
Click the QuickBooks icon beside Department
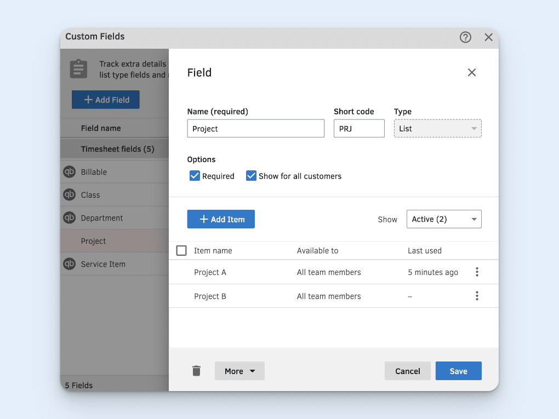click(70, 217)
